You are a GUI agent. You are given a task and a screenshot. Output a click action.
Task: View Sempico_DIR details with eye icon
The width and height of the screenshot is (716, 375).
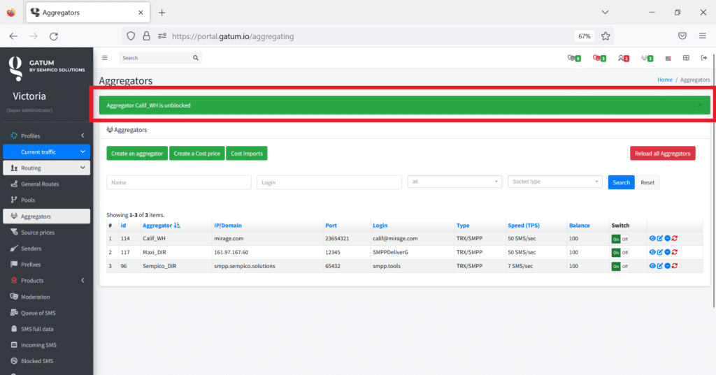coord(652,266)
